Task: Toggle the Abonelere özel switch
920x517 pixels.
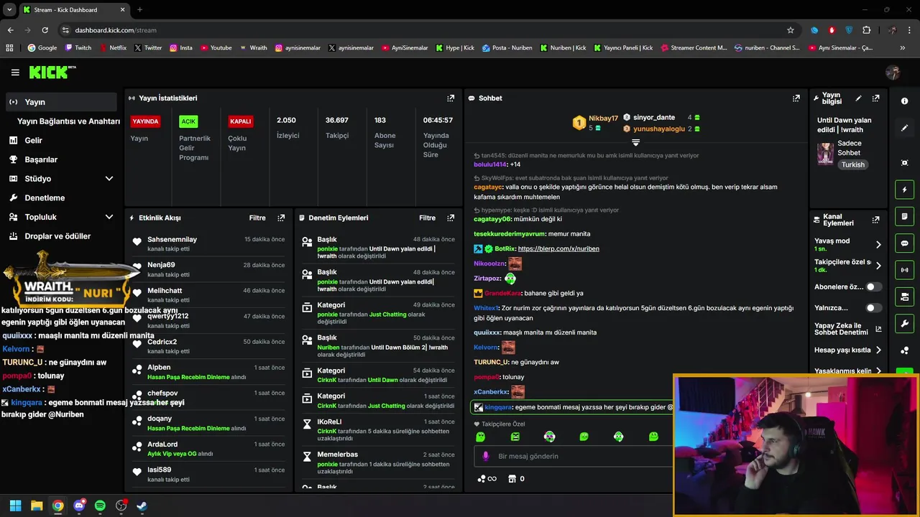Action: (873, 287)
